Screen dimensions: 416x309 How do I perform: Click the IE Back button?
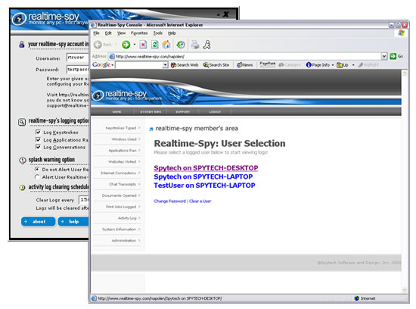tap(103, 45)
